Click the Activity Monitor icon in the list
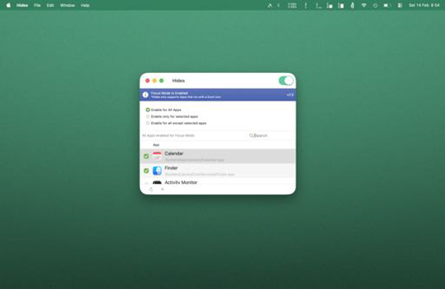This screenshot has height=289, width=445. 157,183
